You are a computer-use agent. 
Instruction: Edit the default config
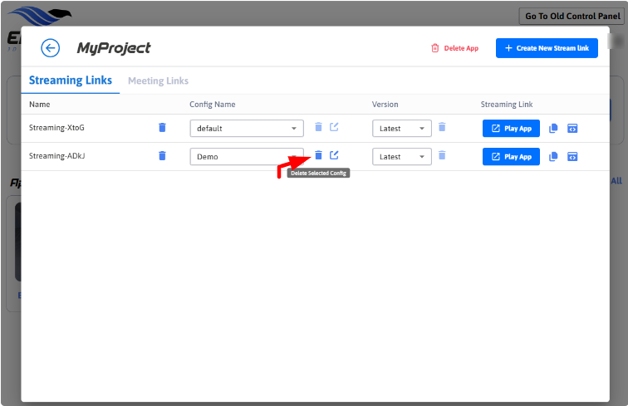click(x=334, y=127)
